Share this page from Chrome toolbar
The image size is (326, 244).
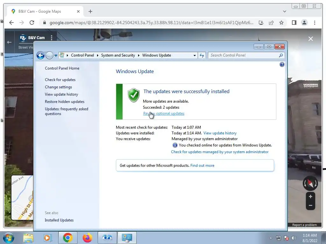[x=271, y=23]
